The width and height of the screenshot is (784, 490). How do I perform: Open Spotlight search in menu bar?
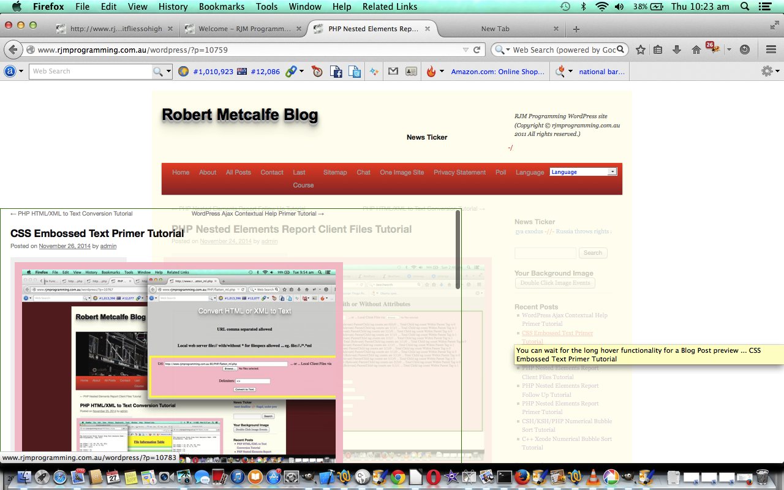click(x=745, y=7)
